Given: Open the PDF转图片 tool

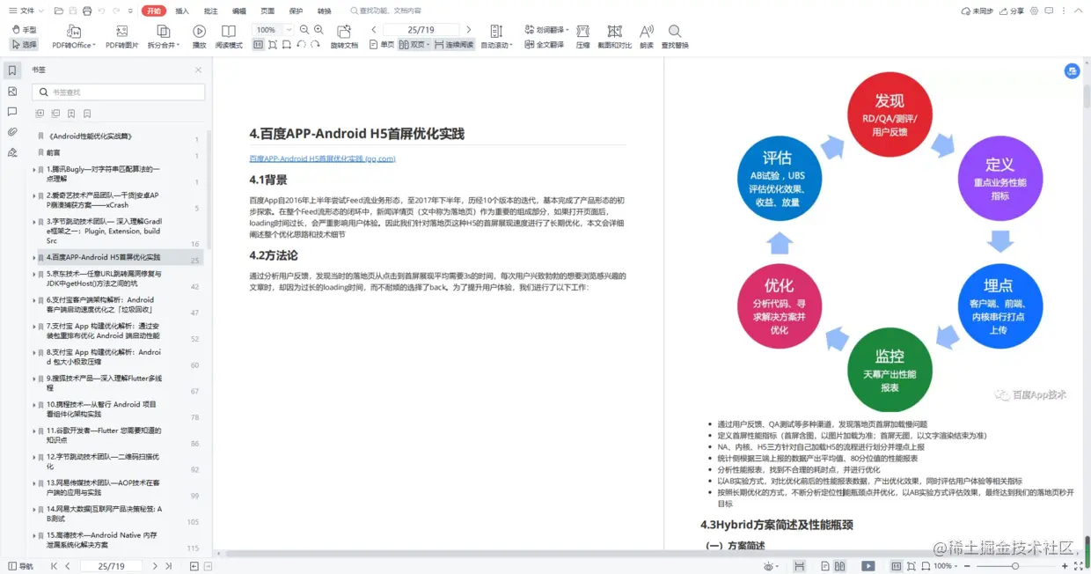Looking at the screenshot, I should click(x=122, y=37).
